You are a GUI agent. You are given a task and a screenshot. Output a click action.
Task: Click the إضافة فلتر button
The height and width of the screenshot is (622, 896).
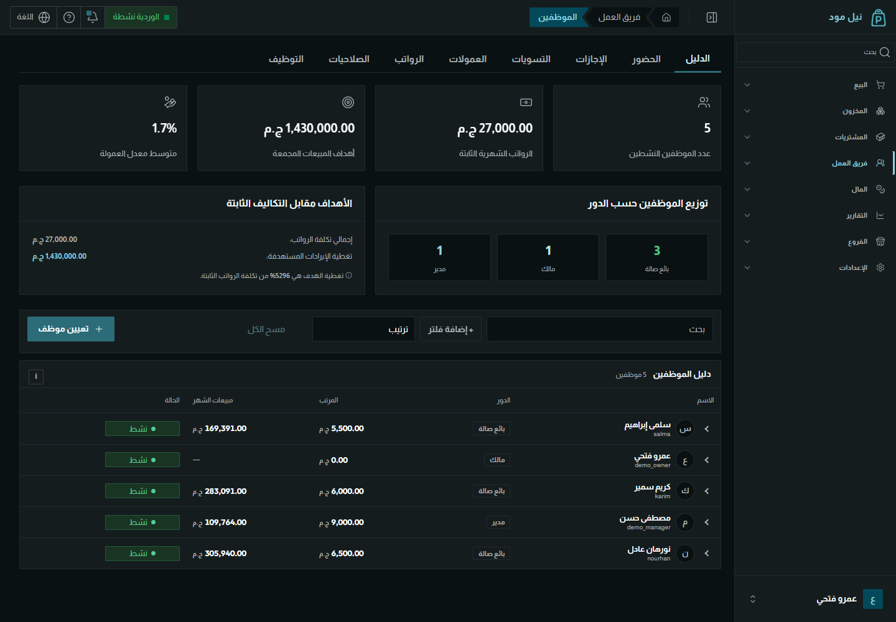[x=450, y=329]
